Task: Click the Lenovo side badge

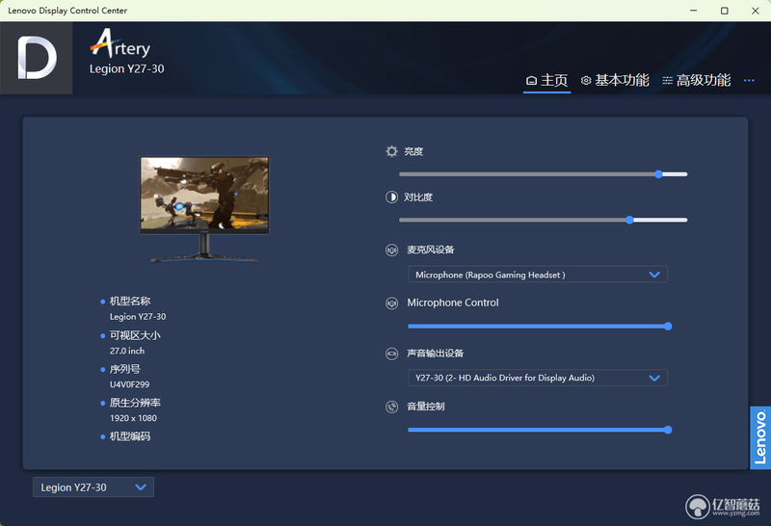Action: 760,437
